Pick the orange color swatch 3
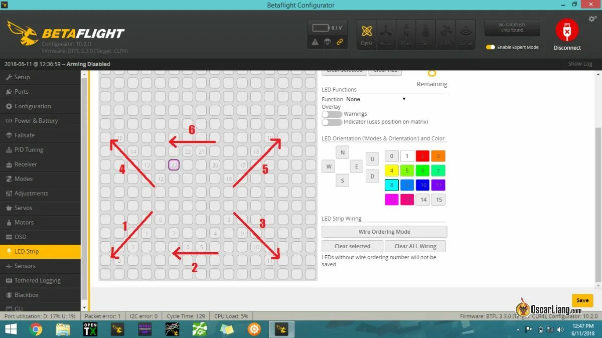This screenshot has height=338, width=602. 438,156
